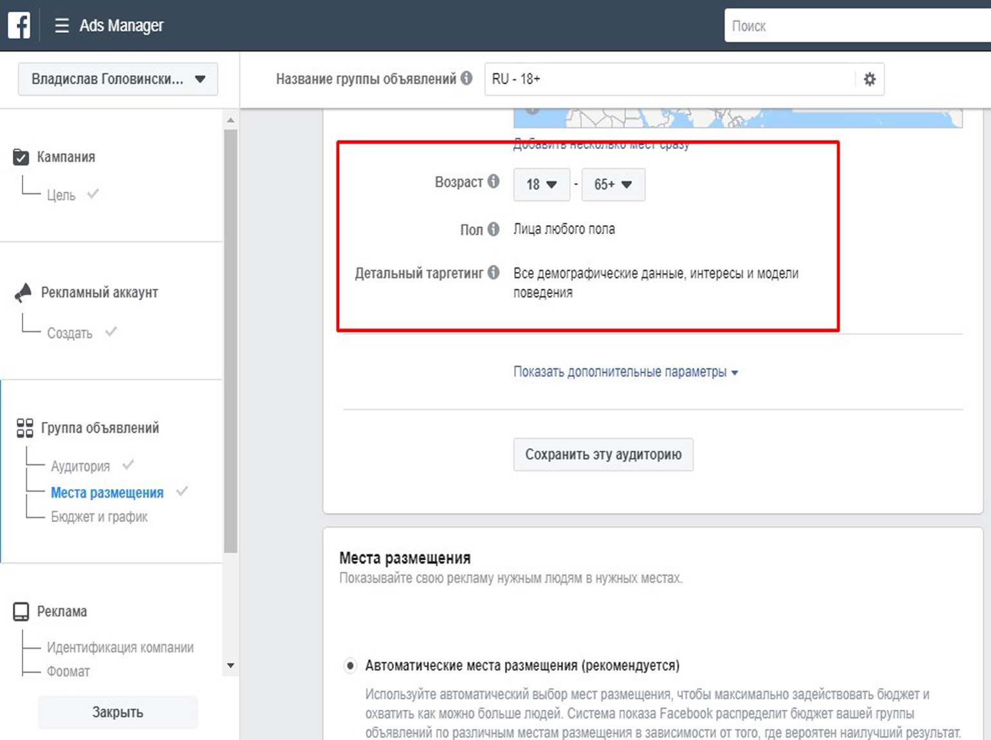Click info icon next to Возраст
The width and height of the screenshot is (991, 740).
pos(494,181)
